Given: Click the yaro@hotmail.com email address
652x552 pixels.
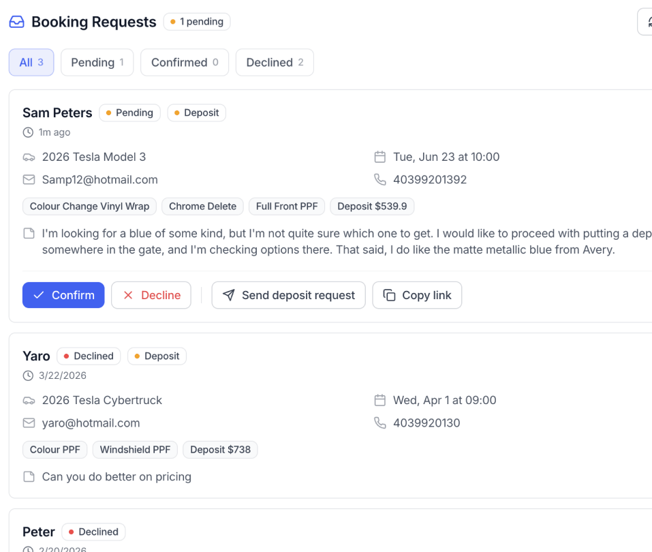Looking at the screenshot, I should tap(91, 423).
